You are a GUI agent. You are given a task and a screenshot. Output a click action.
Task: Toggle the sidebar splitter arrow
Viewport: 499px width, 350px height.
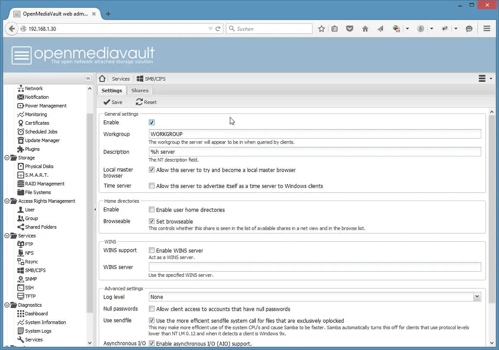tap(95, 210)
